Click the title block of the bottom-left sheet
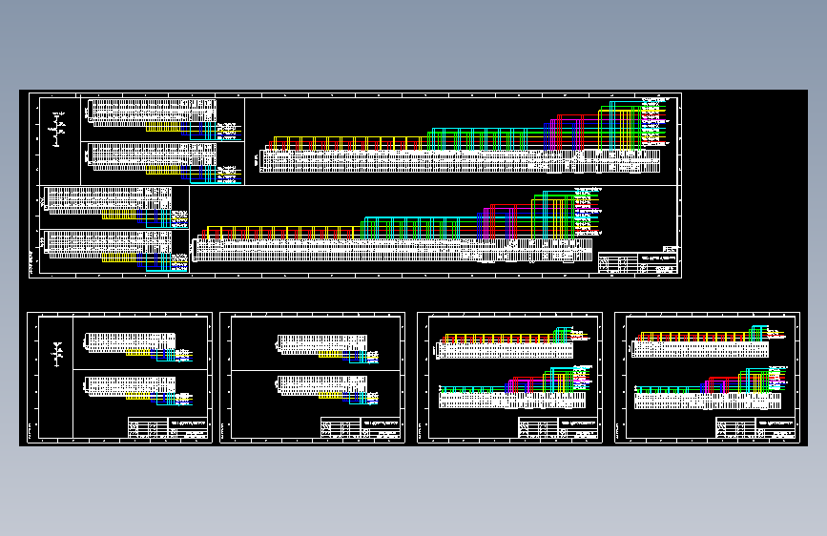This screenshot has width=827, height=536. tap(168, 428)
